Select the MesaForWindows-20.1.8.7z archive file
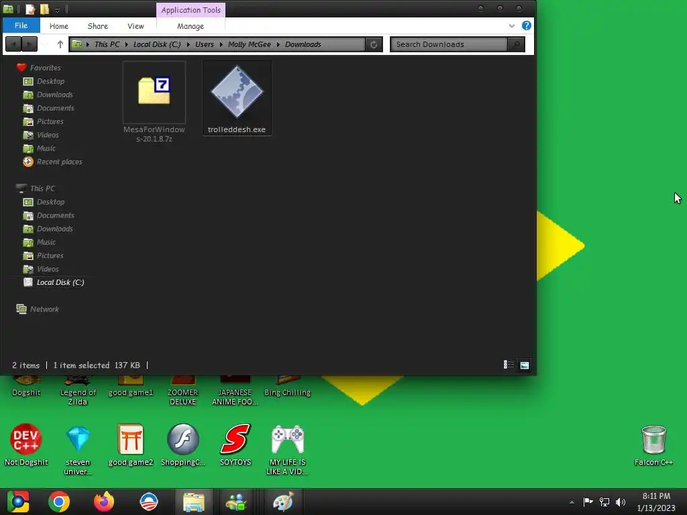 tap(154, 102)
